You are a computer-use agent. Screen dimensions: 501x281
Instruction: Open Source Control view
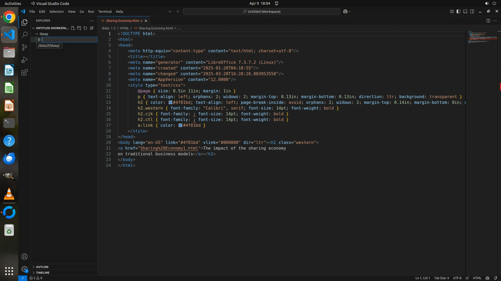tap(25, 47)
